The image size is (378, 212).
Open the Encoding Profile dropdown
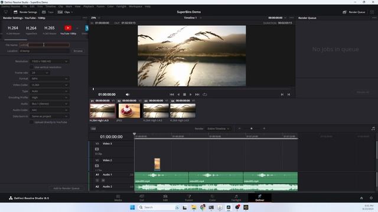click(x=50, y=97)
